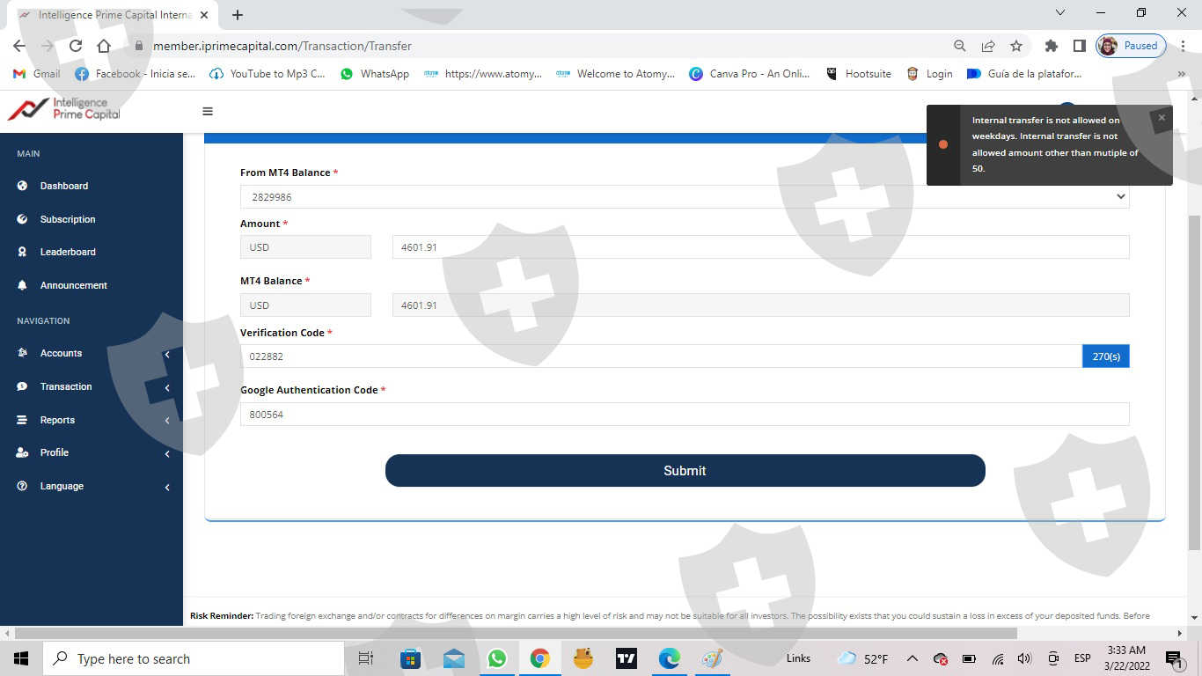Toggle the hamburger menu icon
Image resolution: width=1202 pixels, height=676 pixels.
pos(208,111)
